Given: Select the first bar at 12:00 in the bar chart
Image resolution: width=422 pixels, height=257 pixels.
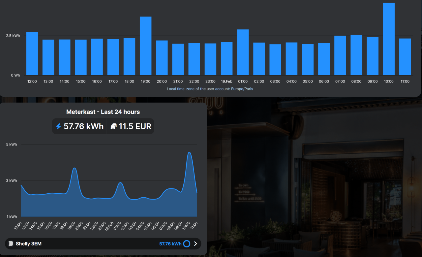Looking at the screenshot, I should (32, 53).
